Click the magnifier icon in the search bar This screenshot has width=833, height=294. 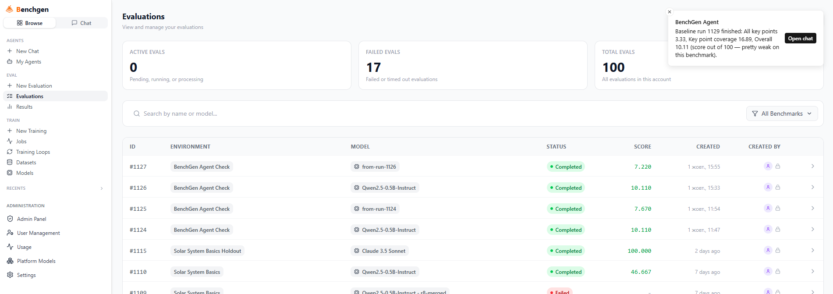coord(137,114)
